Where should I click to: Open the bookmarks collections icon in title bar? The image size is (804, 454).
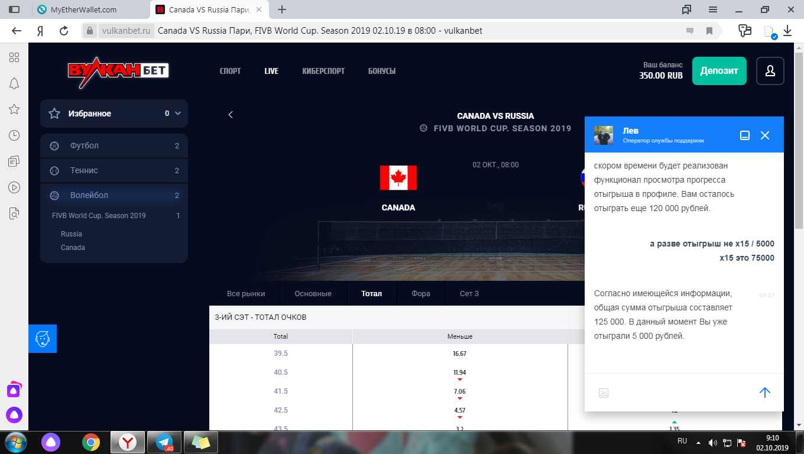click(686, 9)
